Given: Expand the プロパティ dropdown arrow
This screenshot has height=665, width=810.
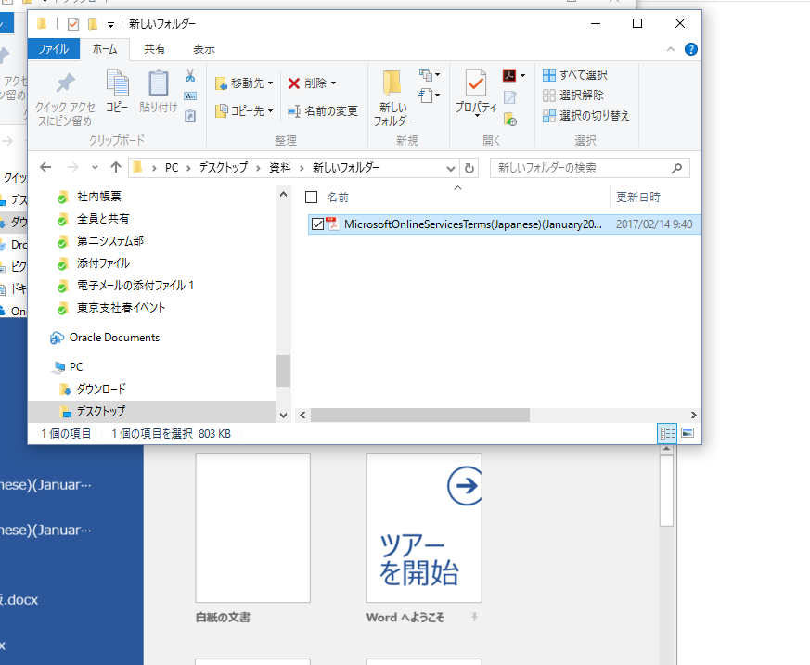Looking at the screenshot, I should pos(476,116).
